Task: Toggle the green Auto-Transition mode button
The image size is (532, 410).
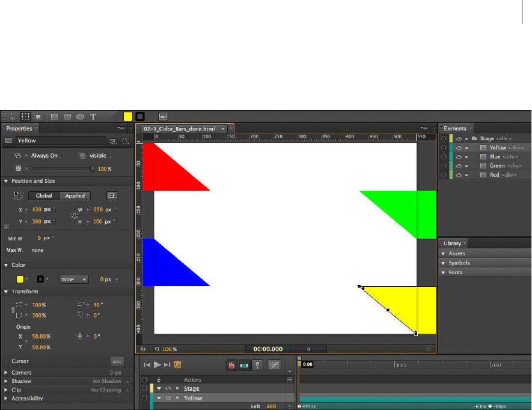Action: 244,365
